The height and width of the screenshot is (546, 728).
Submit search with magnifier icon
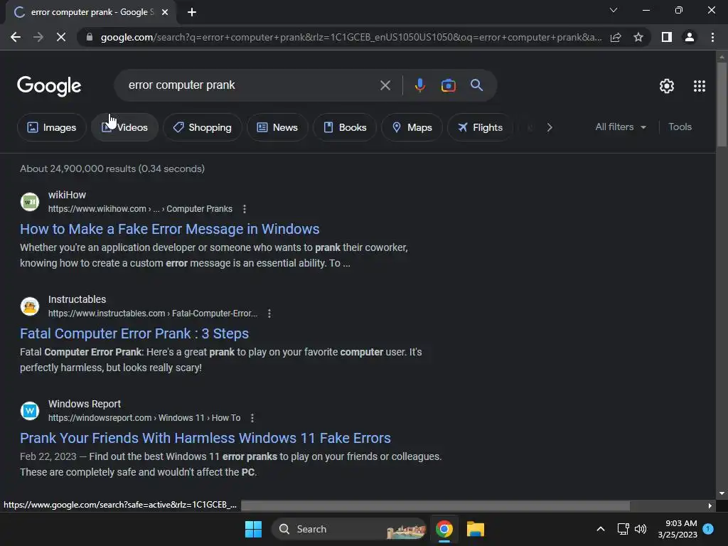click(x=476, y=85)
